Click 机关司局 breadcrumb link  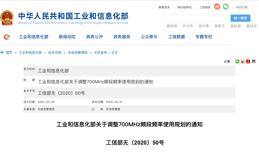click(55, 53)
